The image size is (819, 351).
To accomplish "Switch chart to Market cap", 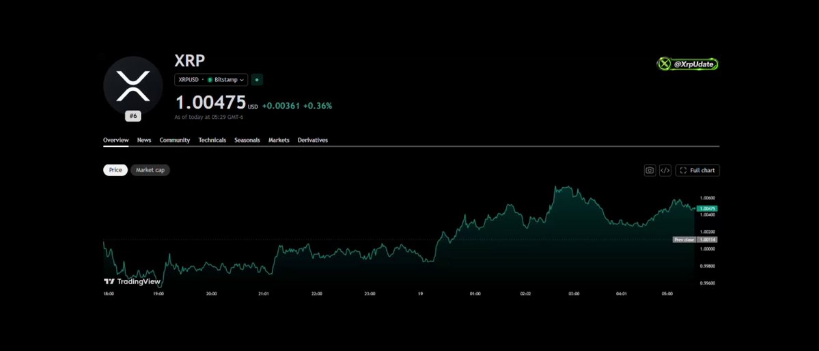I will coord(150,170).
